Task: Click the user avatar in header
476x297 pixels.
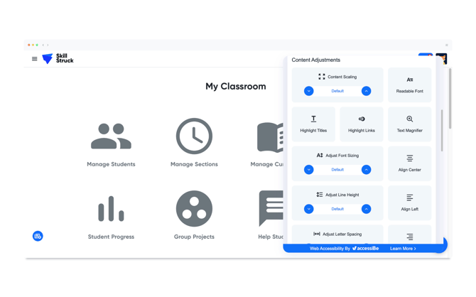Action: (441, 58)
